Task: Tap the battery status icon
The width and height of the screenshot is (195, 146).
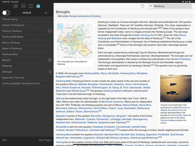Action: tap(191, 2)
